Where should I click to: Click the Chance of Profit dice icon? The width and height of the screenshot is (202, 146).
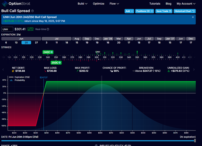click(x=111, y=71)
